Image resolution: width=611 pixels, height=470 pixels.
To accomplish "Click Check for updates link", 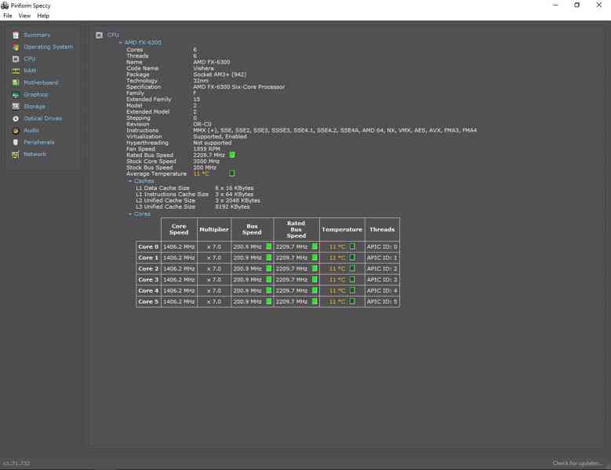I will pos(577,463).
